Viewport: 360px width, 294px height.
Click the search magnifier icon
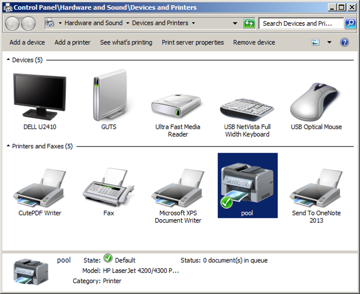(x=350, y=23)
